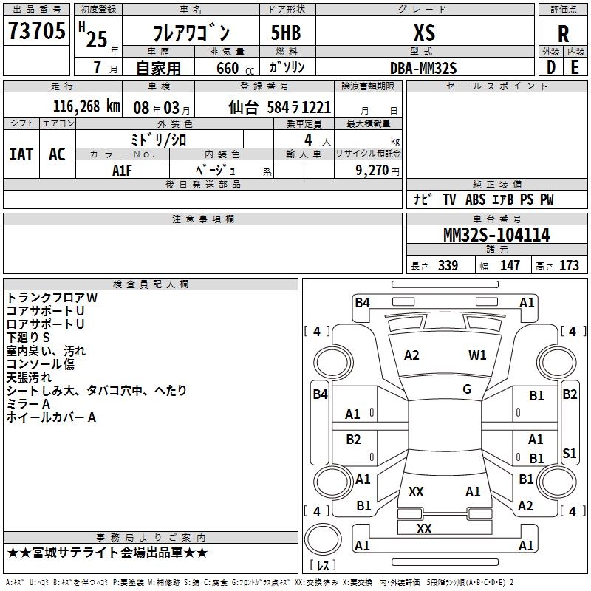591x591 pixels.
Task: Click the width value 147
Action: coord(510,265)
